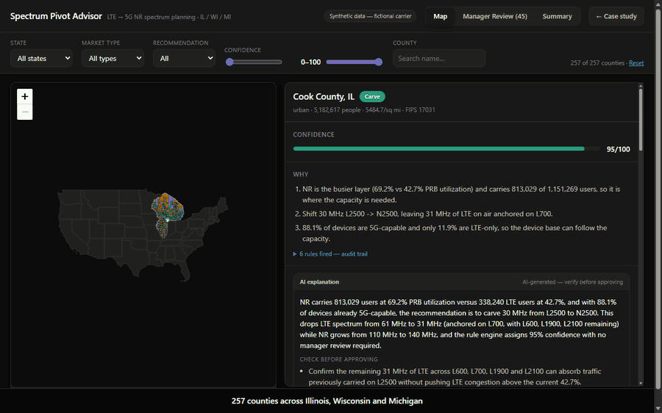Click the Check Before Approving heading
The width and height of the screenshot is (662, 413).
coord(338,359)
